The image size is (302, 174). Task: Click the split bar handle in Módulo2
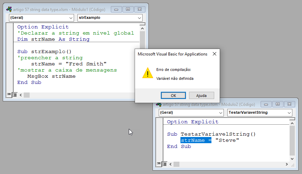[x=292, y=119]
